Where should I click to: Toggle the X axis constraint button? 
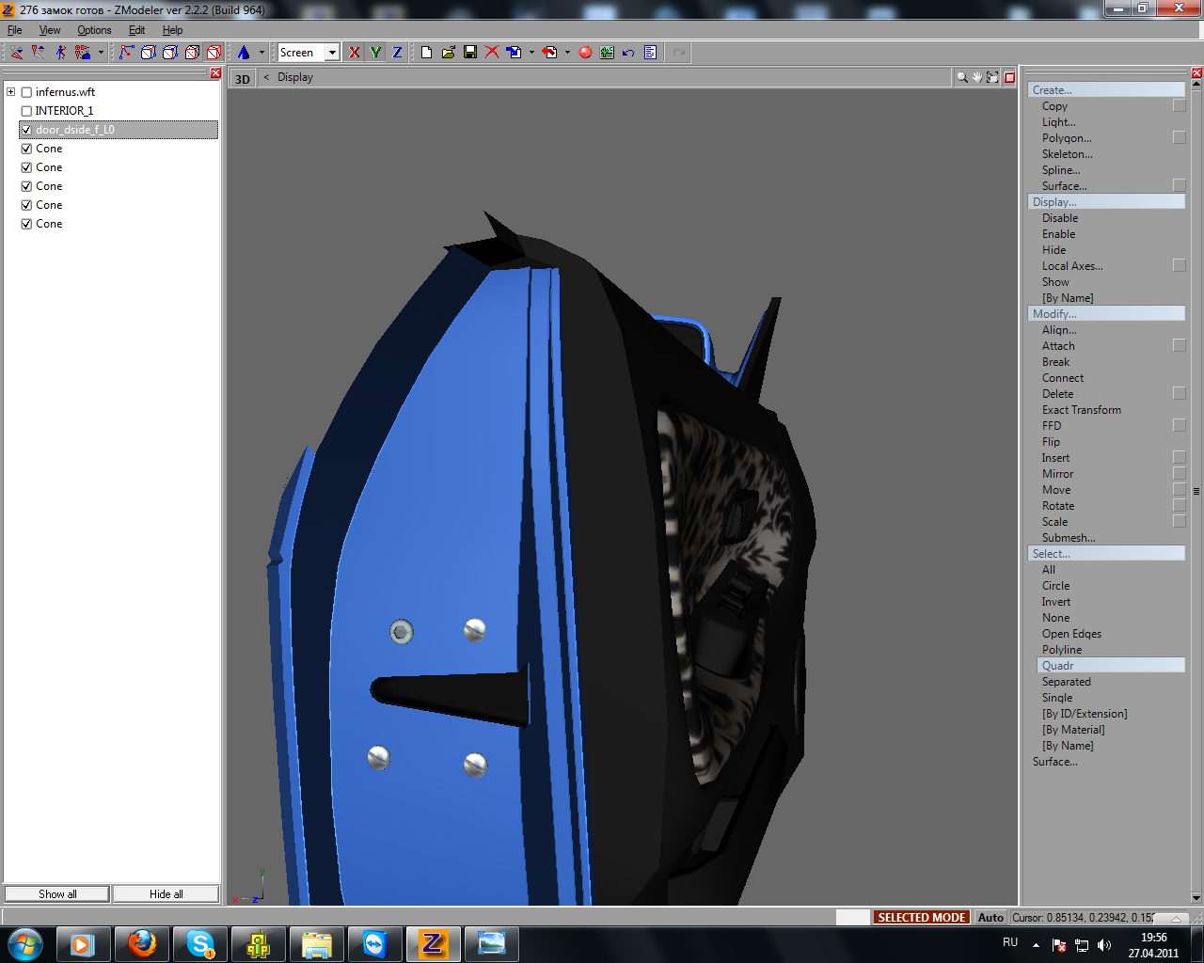(x=354, y=53)
